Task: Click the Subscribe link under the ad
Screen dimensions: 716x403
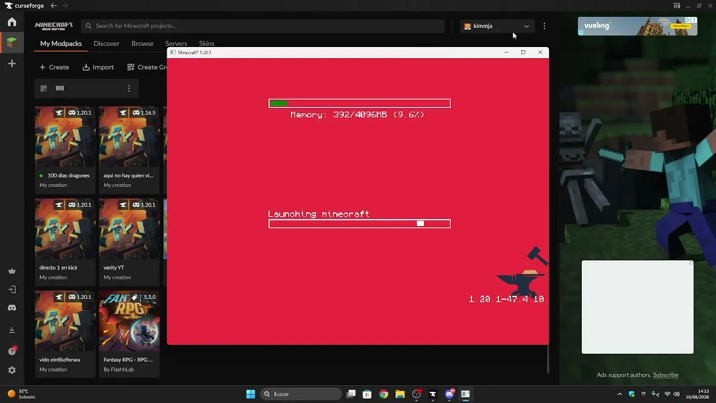Action: (x=666, y=375)
